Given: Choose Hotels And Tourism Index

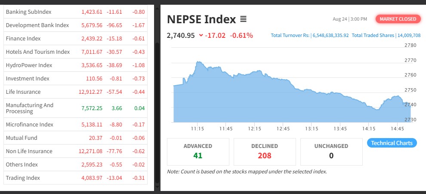Looking at the screenshot, I should [38, 52].
